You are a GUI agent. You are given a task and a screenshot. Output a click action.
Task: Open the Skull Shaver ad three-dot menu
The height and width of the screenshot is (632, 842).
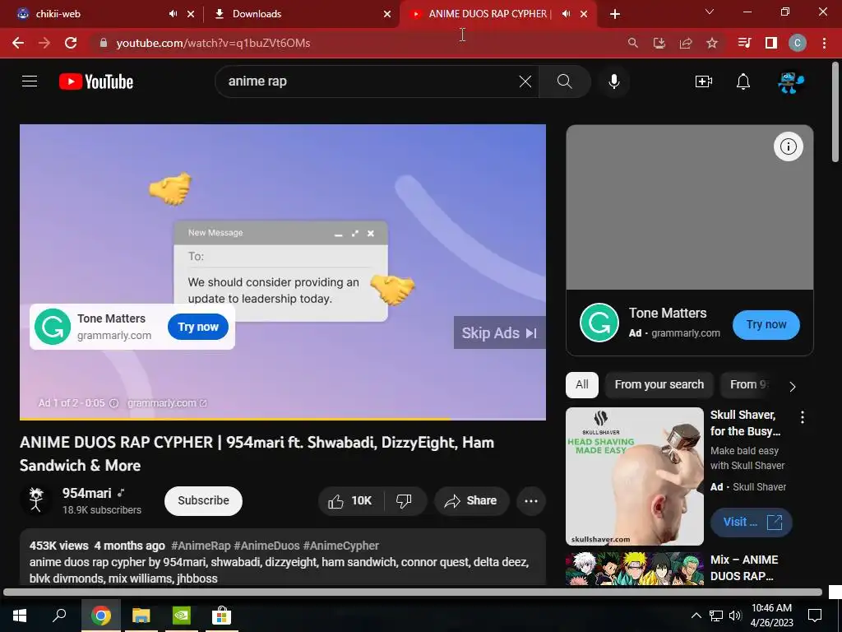tap(803, 417)
